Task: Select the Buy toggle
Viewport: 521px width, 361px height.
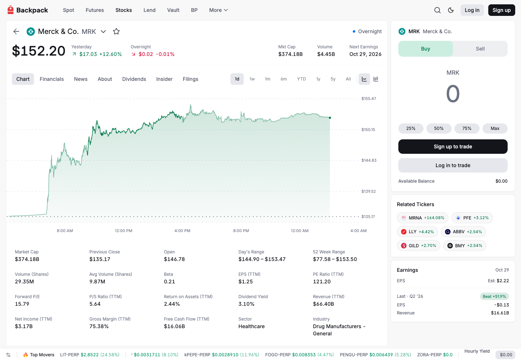Action: tap(425, 49)
